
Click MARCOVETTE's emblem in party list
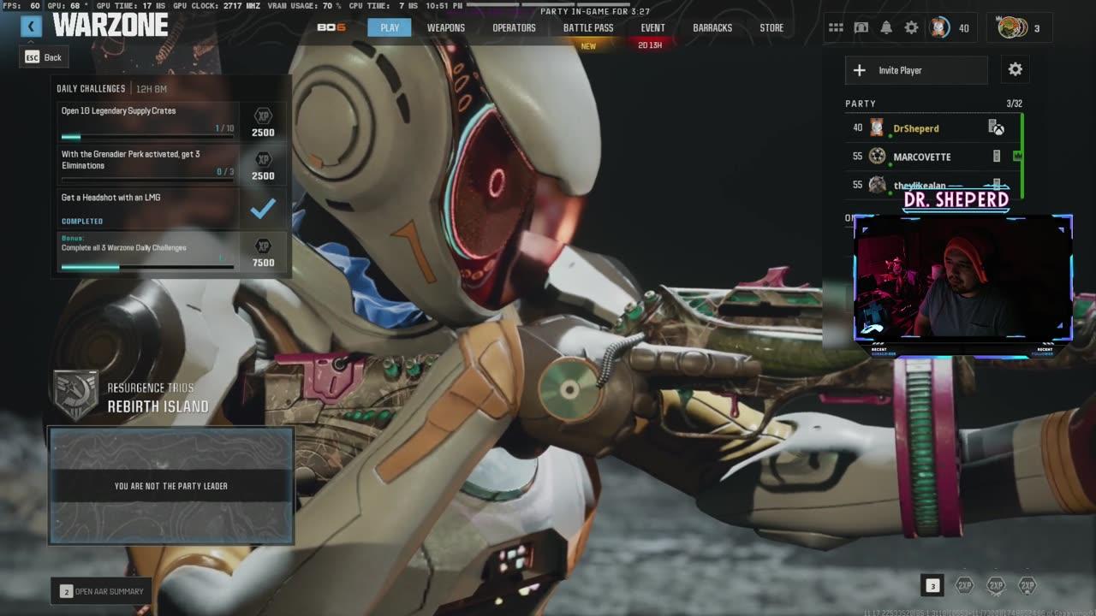click(x=877, y=157)
